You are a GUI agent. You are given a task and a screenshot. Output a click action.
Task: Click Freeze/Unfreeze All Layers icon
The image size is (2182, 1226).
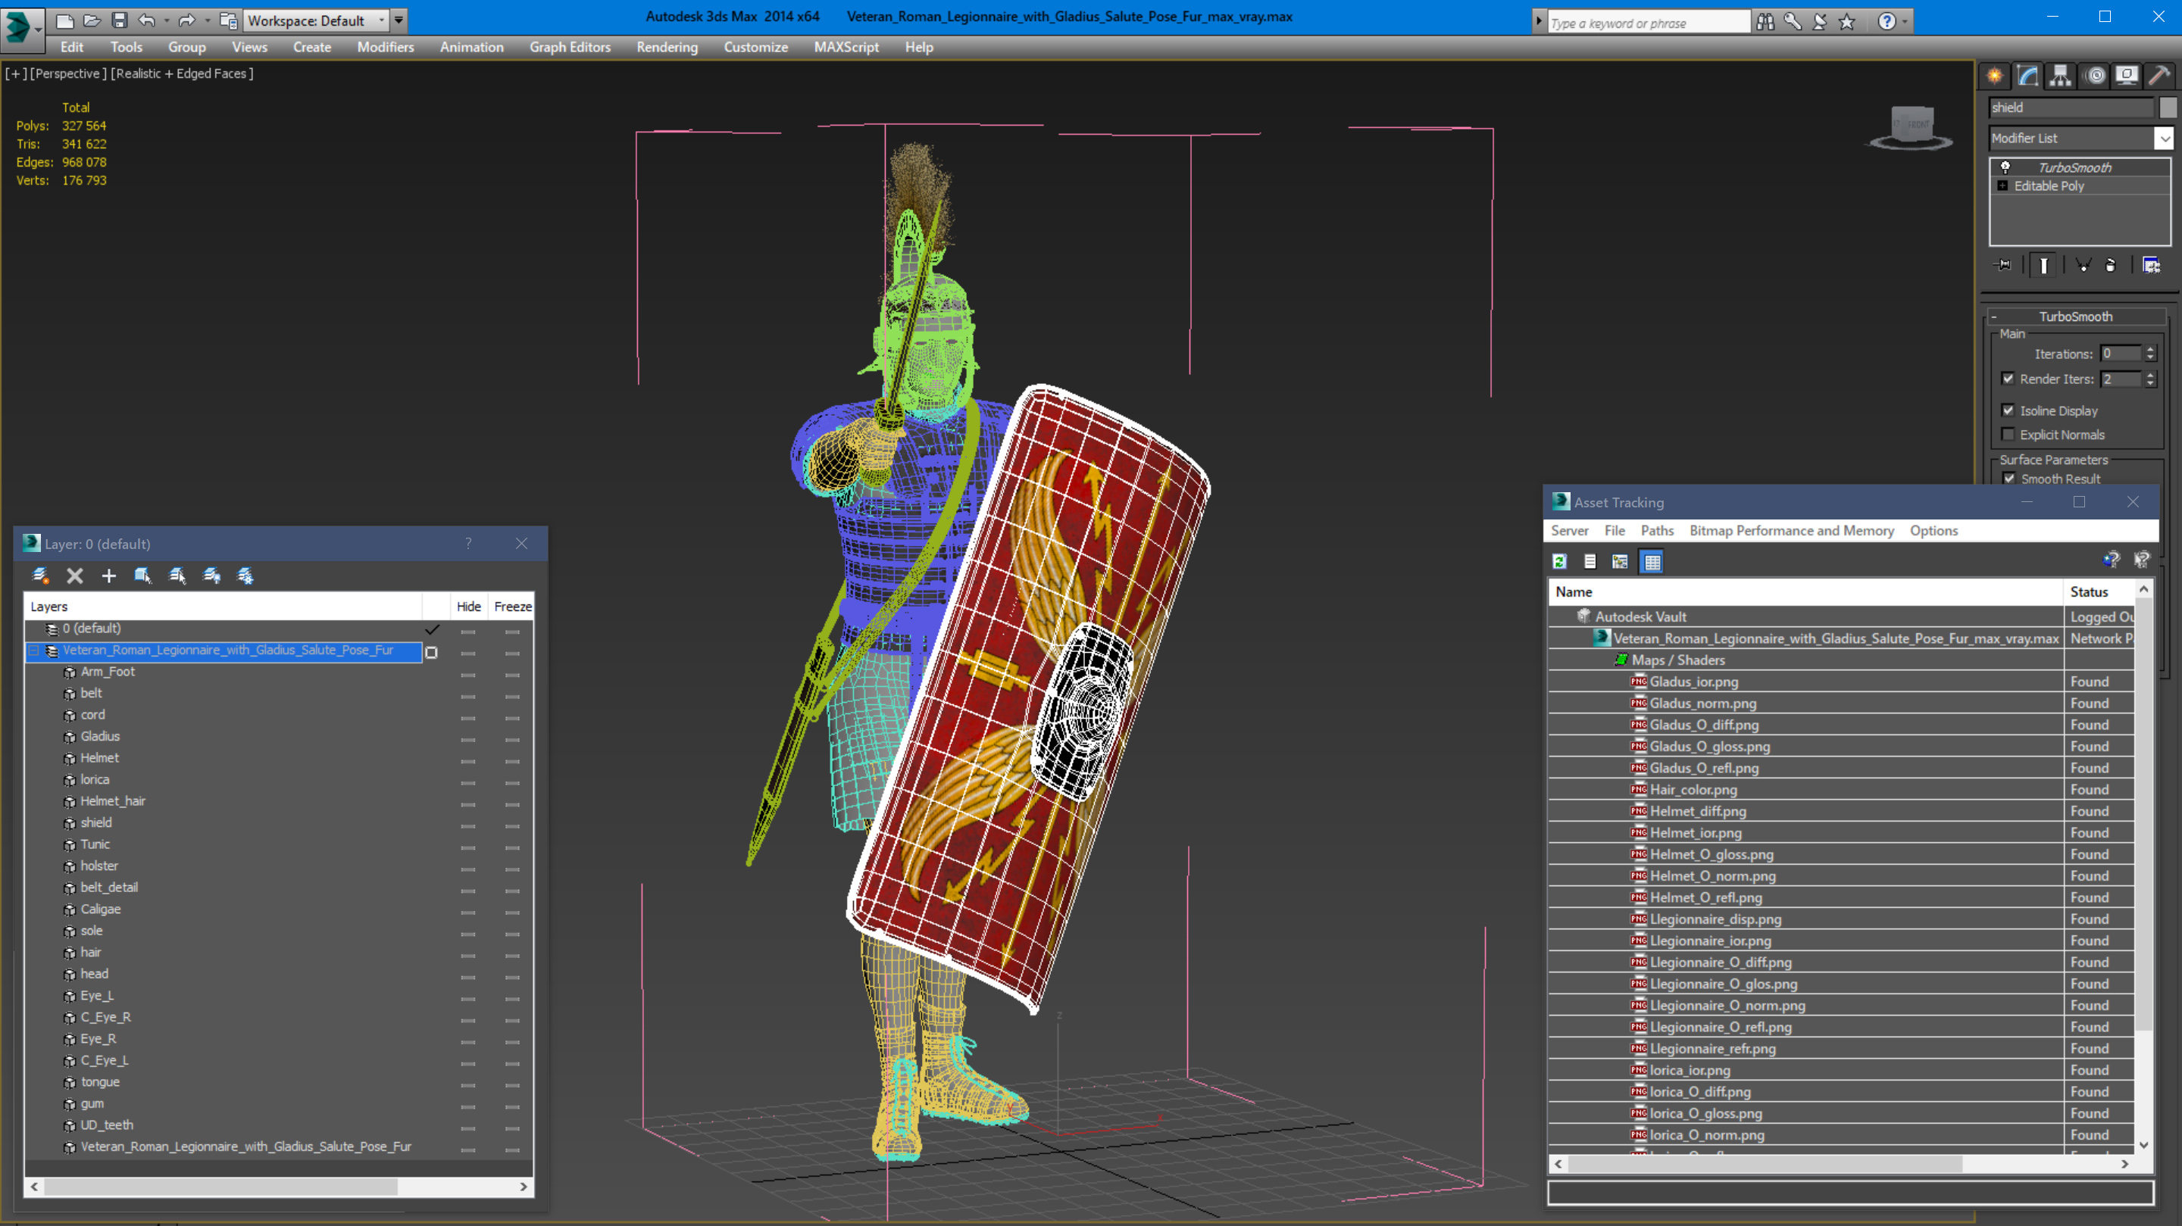[x=245, y=576]
